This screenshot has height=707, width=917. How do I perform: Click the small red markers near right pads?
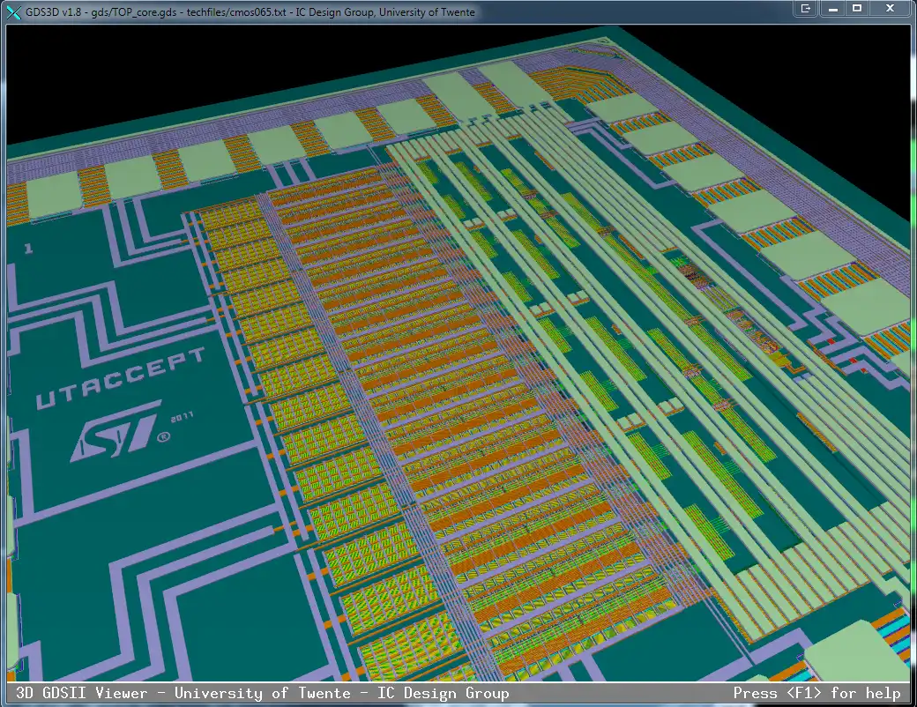click(831, 342)
